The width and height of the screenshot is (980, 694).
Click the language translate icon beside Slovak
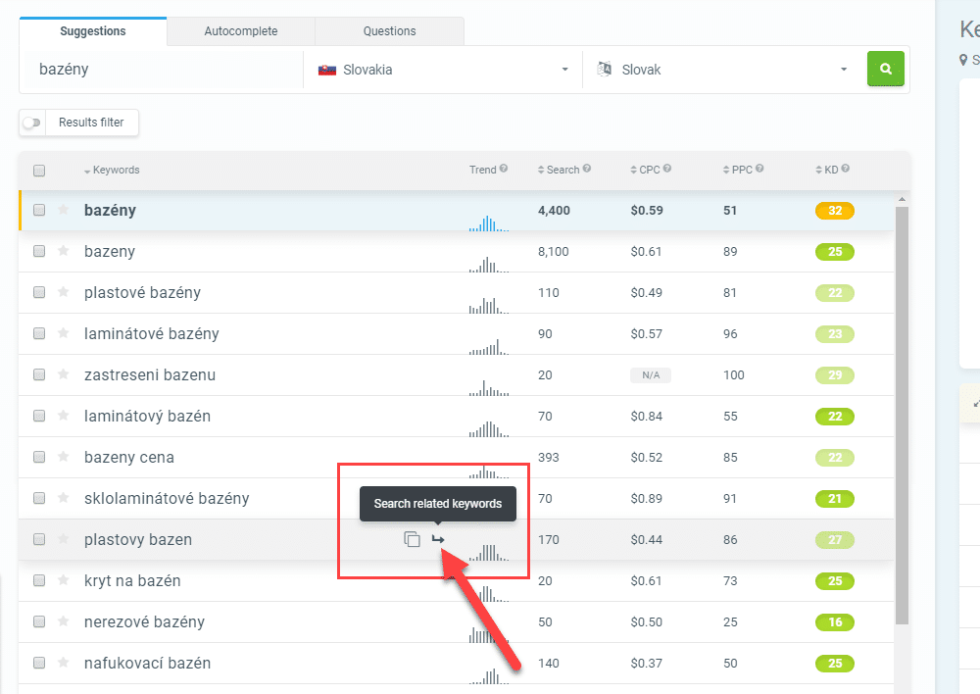[605, 70]
